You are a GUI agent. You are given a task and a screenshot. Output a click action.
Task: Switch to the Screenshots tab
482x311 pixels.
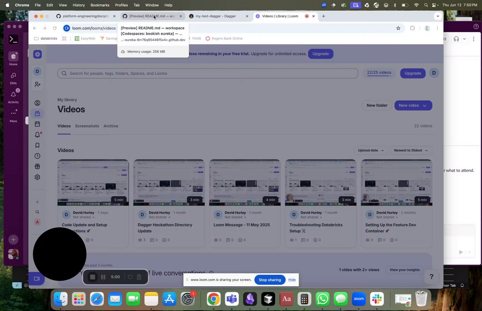pos(87,126)
